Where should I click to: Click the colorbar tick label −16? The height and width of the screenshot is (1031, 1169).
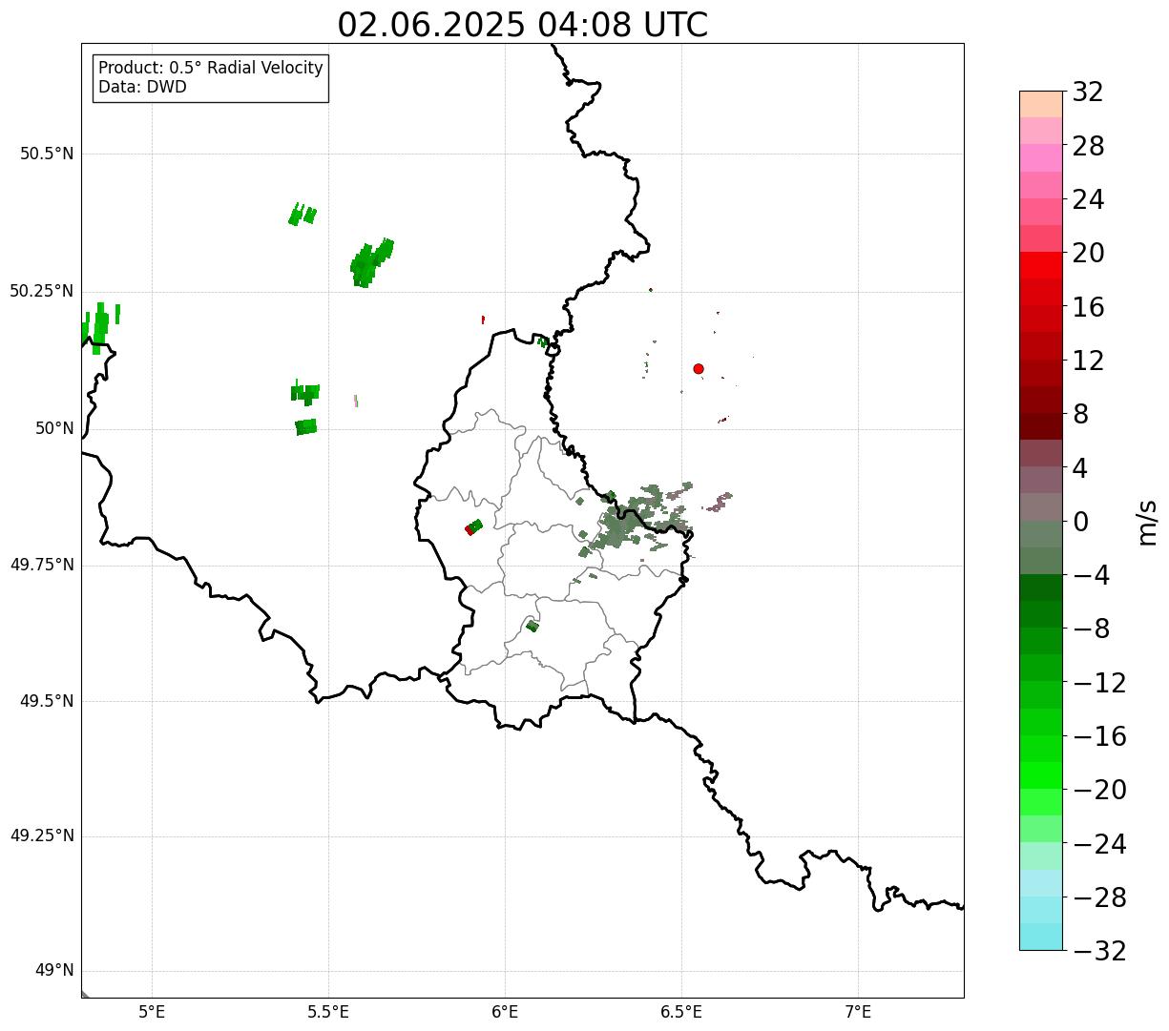pyautogui.click(x=1099, y=736)
